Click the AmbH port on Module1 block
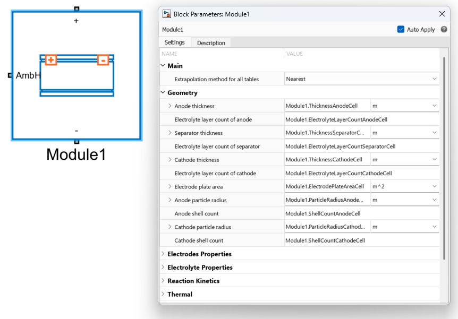 [x=10, y=75]
